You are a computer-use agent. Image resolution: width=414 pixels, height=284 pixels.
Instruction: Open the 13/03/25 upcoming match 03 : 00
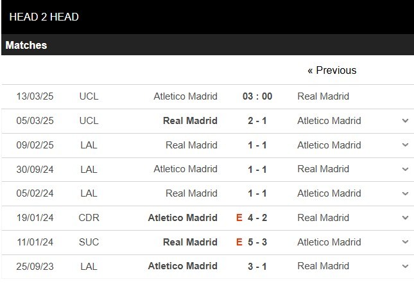pos(257,96)
